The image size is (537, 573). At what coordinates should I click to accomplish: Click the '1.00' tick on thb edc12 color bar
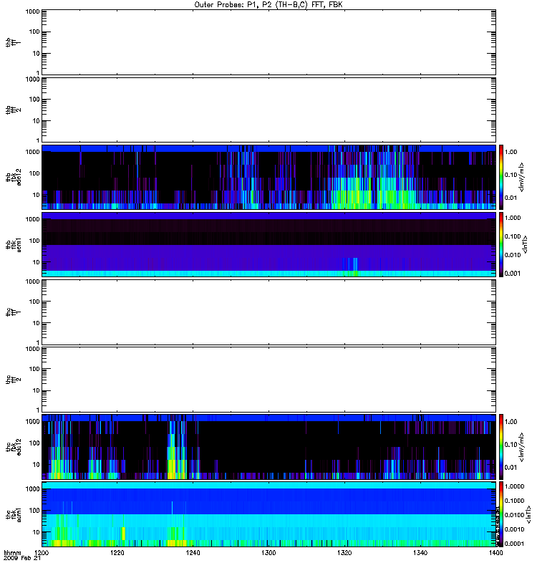point(511,152)
